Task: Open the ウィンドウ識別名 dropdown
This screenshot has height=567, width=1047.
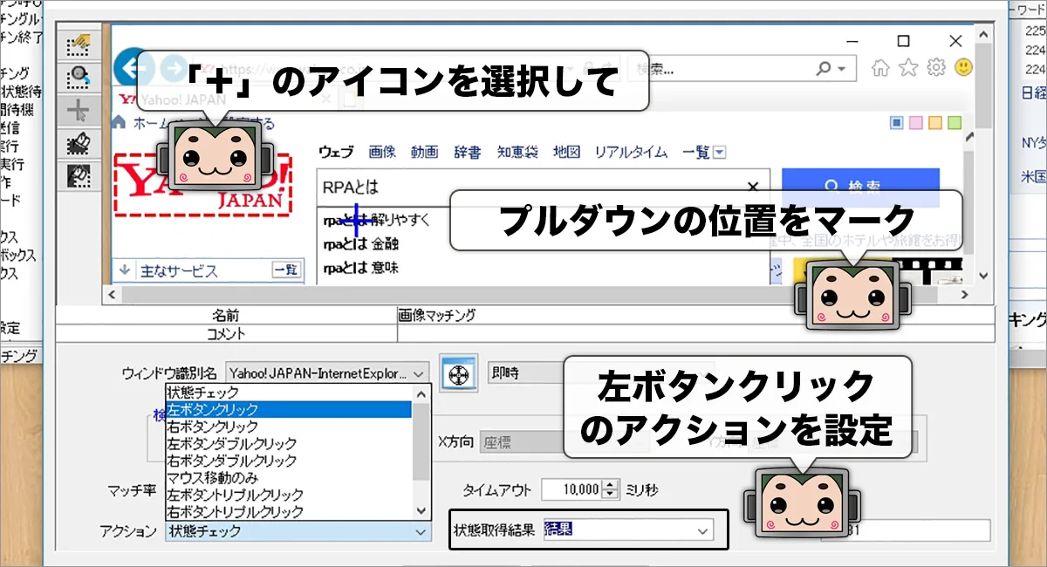Action: (328, 372)
